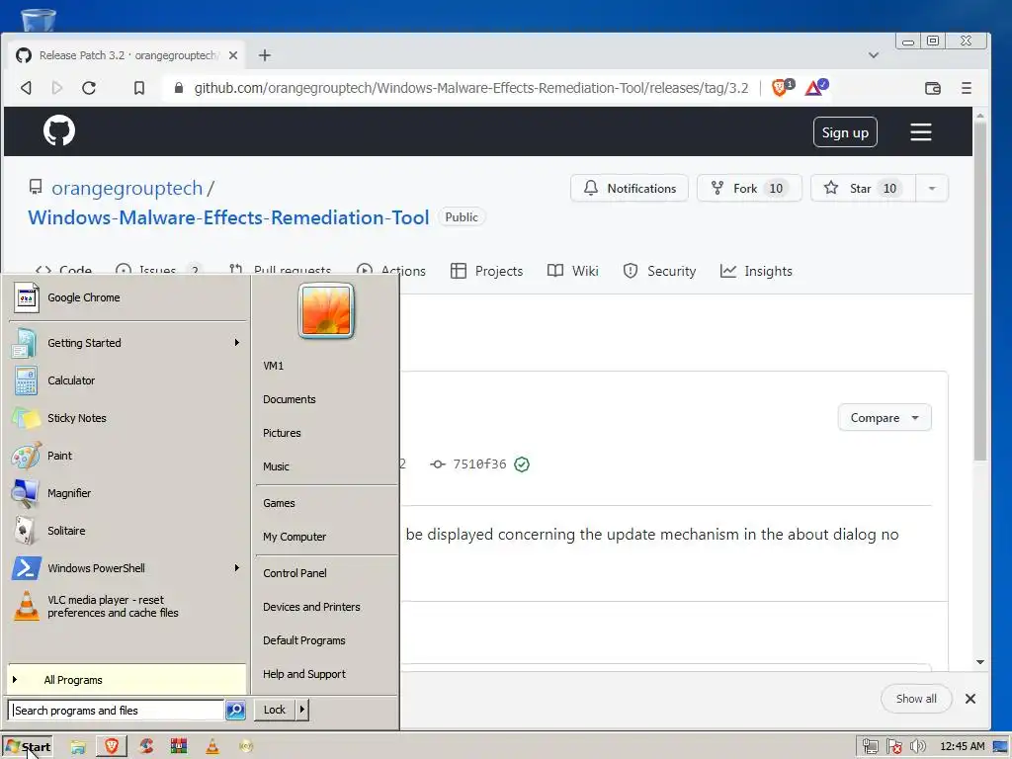Open commit 7510f36 link
Screen dimensions: 1012x759
pyautogui.click(x=479, y=464)
